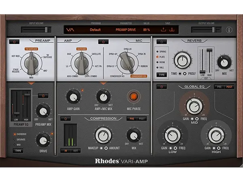Click the drive TYPE button
The image size is (243, 182).
[x=18, y=151]
